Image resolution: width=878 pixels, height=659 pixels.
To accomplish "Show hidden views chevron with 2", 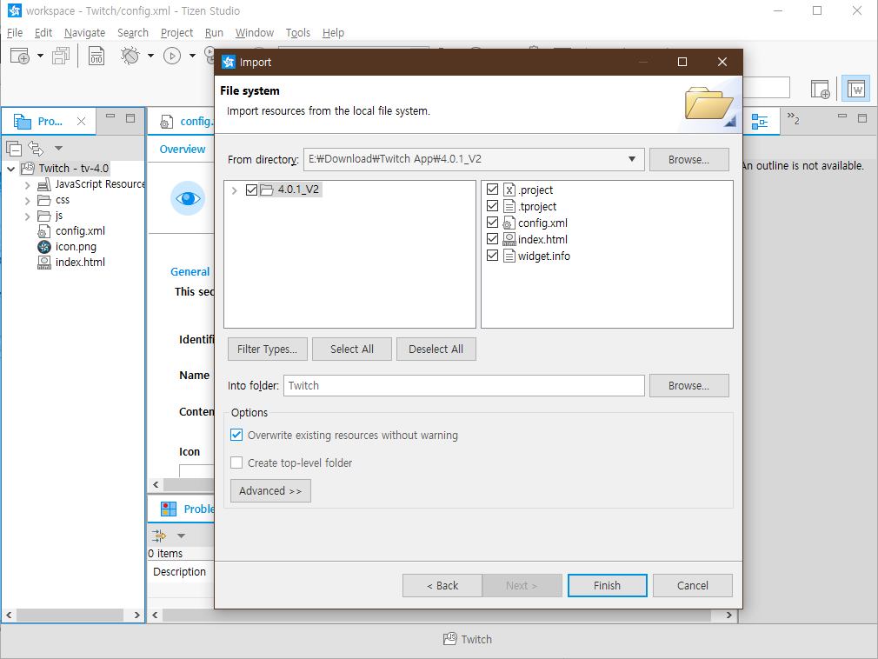I will click(x=793, y=118).
